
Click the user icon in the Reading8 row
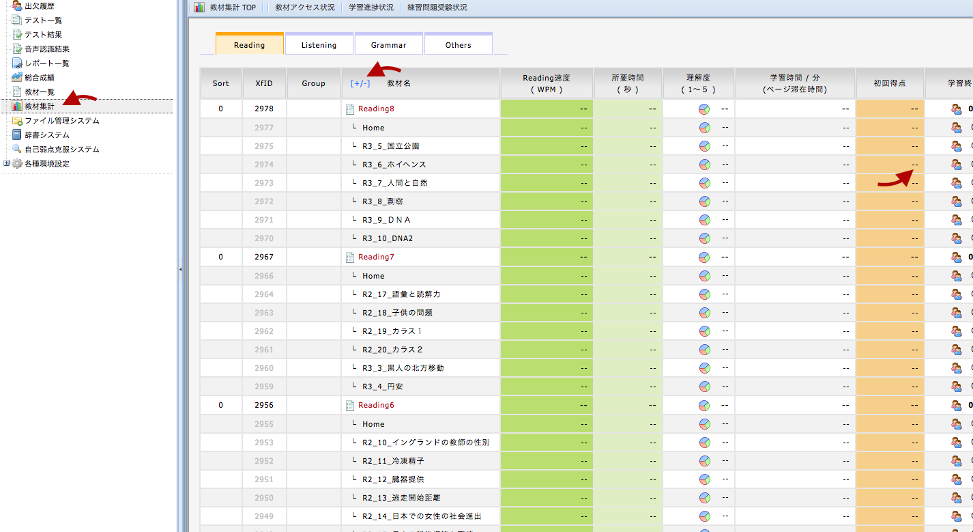pyautogui.click(x=956, y=109)
